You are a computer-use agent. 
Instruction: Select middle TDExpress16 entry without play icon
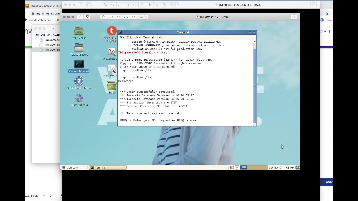click(50, 45)
